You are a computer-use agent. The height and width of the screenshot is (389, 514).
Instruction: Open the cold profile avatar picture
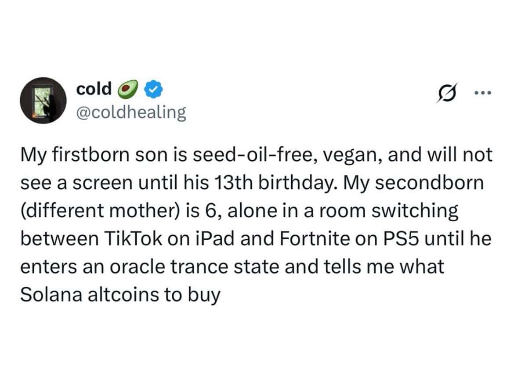[x=43, y=100]
